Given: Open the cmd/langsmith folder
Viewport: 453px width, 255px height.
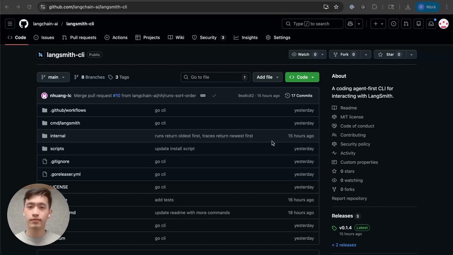Looking at the screenshot, I should (65, 123).
